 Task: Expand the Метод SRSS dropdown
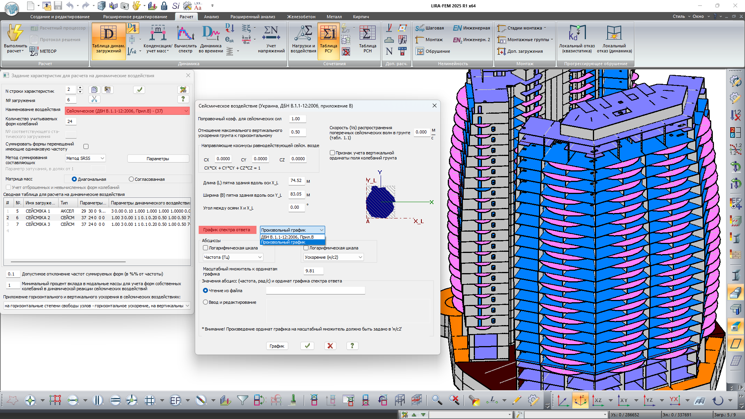[85, 158]
